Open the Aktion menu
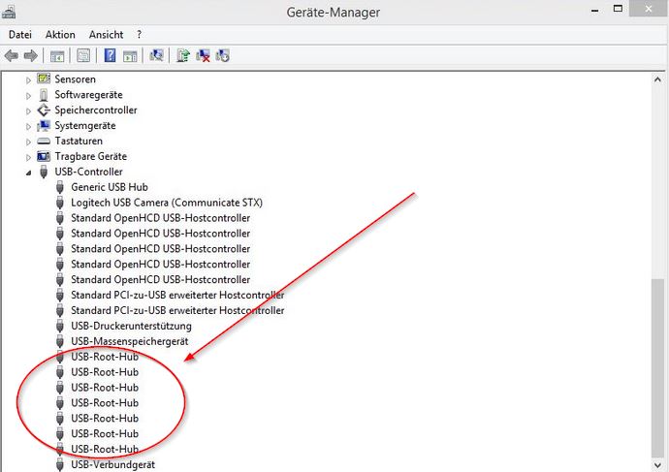This screenshot has width=669, height=472. (60, 35)
